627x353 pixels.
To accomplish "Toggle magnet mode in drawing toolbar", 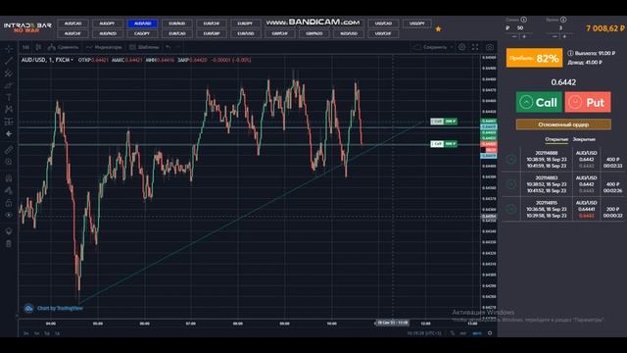I will pos(9,178).
